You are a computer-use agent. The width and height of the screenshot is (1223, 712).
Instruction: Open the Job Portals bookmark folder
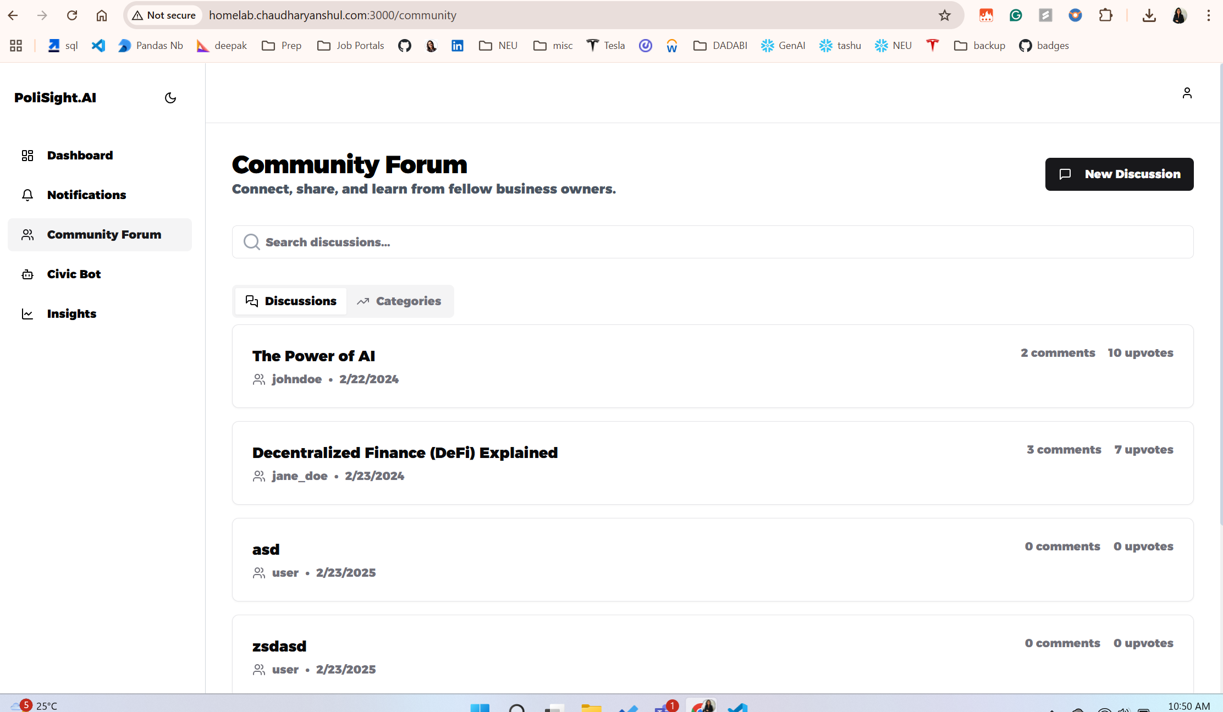[x=351, y=46]
